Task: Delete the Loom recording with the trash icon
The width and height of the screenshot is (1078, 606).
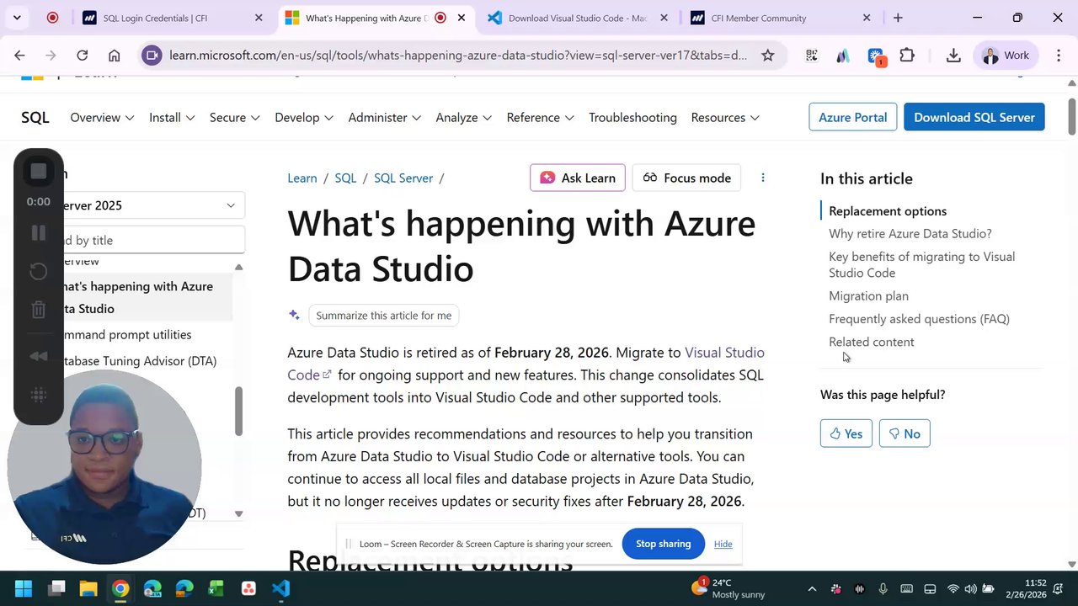Action: (x=39, y=310)
